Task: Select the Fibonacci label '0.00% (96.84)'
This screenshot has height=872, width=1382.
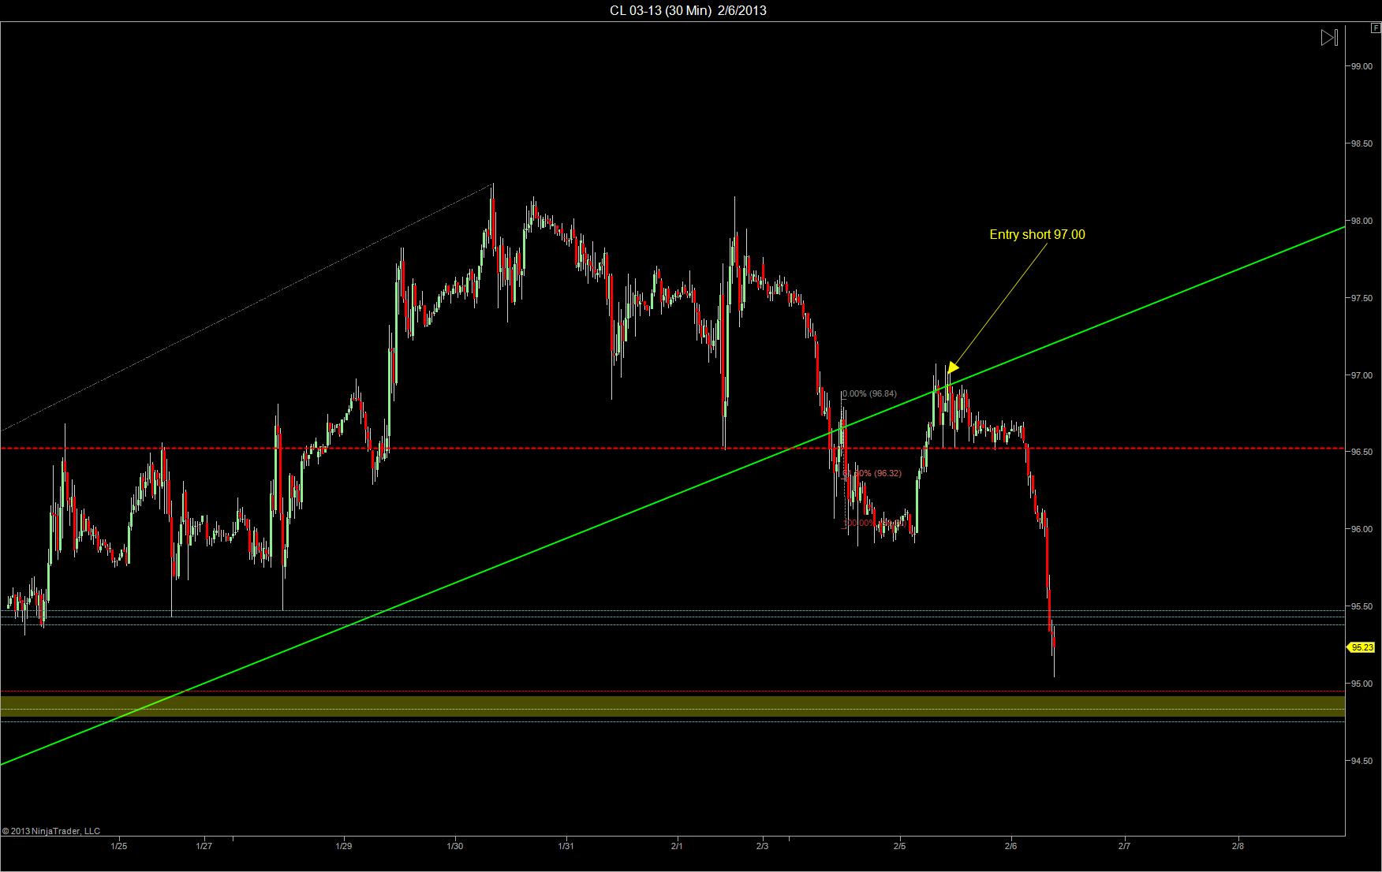Action: [x=869, y=393]
